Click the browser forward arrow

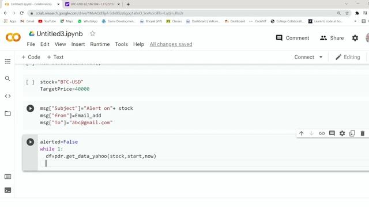click(14, 13)
